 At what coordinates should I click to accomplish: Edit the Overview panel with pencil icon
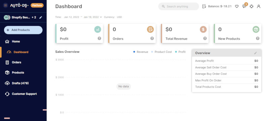pyautogui.click(x=256, y=53)
